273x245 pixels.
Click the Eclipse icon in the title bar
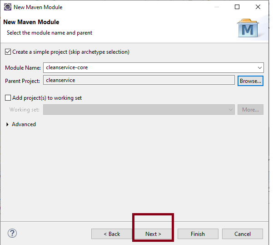(8, 7)
